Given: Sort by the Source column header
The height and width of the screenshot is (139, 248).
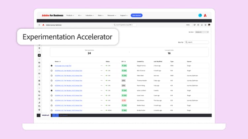Looking at the screenshot, I should point(189,62).
